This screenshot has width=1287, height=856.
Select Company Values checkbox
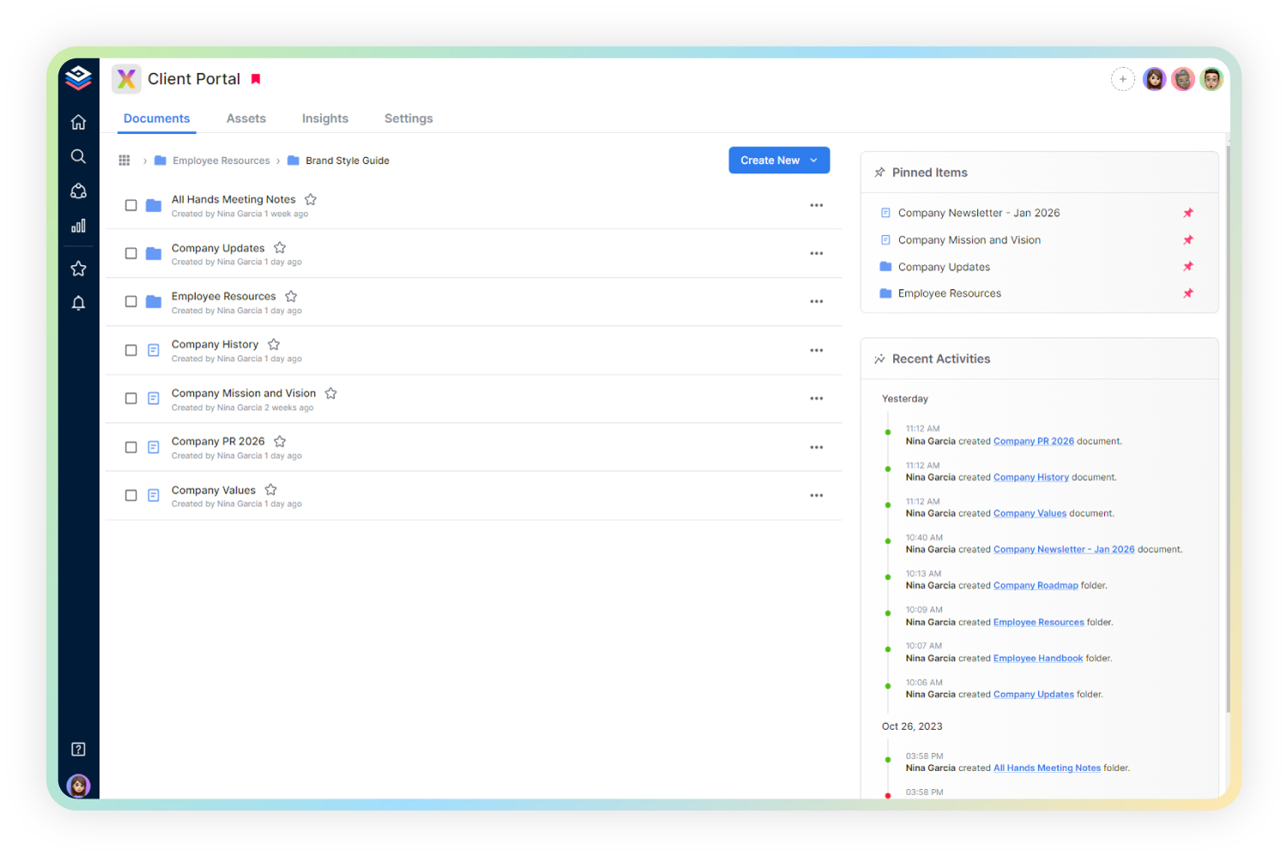coord(131,495)
